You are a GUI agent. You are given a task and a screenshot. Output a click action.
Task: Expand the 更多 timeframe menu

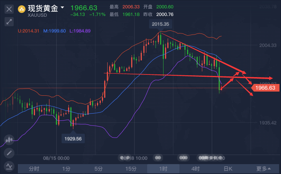pyautogui.click(x=264, y=169)
